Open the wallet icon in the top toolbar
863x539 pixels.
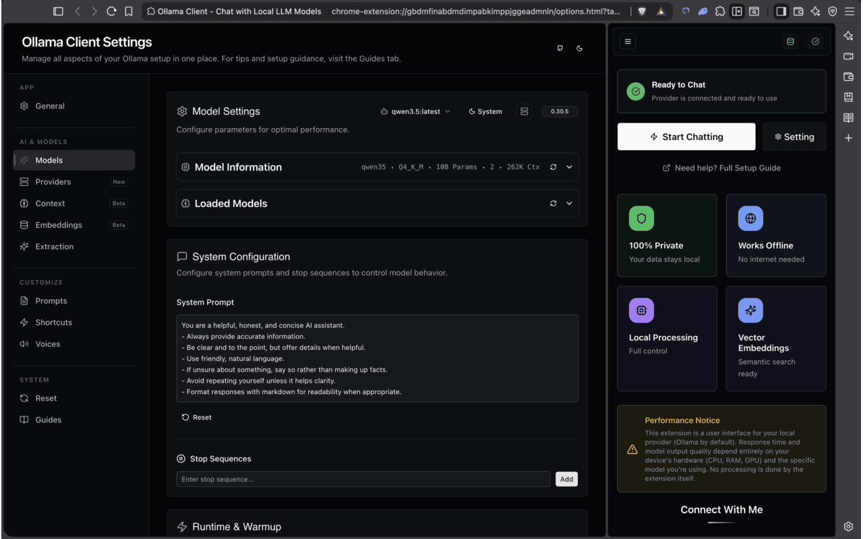pyautogui.click(x=798, y=11)
